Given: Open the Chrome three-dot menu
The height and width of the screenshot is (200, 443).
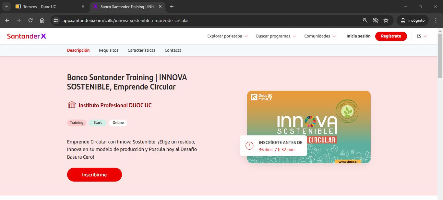Looking at the screenshot, I should tap(436, 20).
